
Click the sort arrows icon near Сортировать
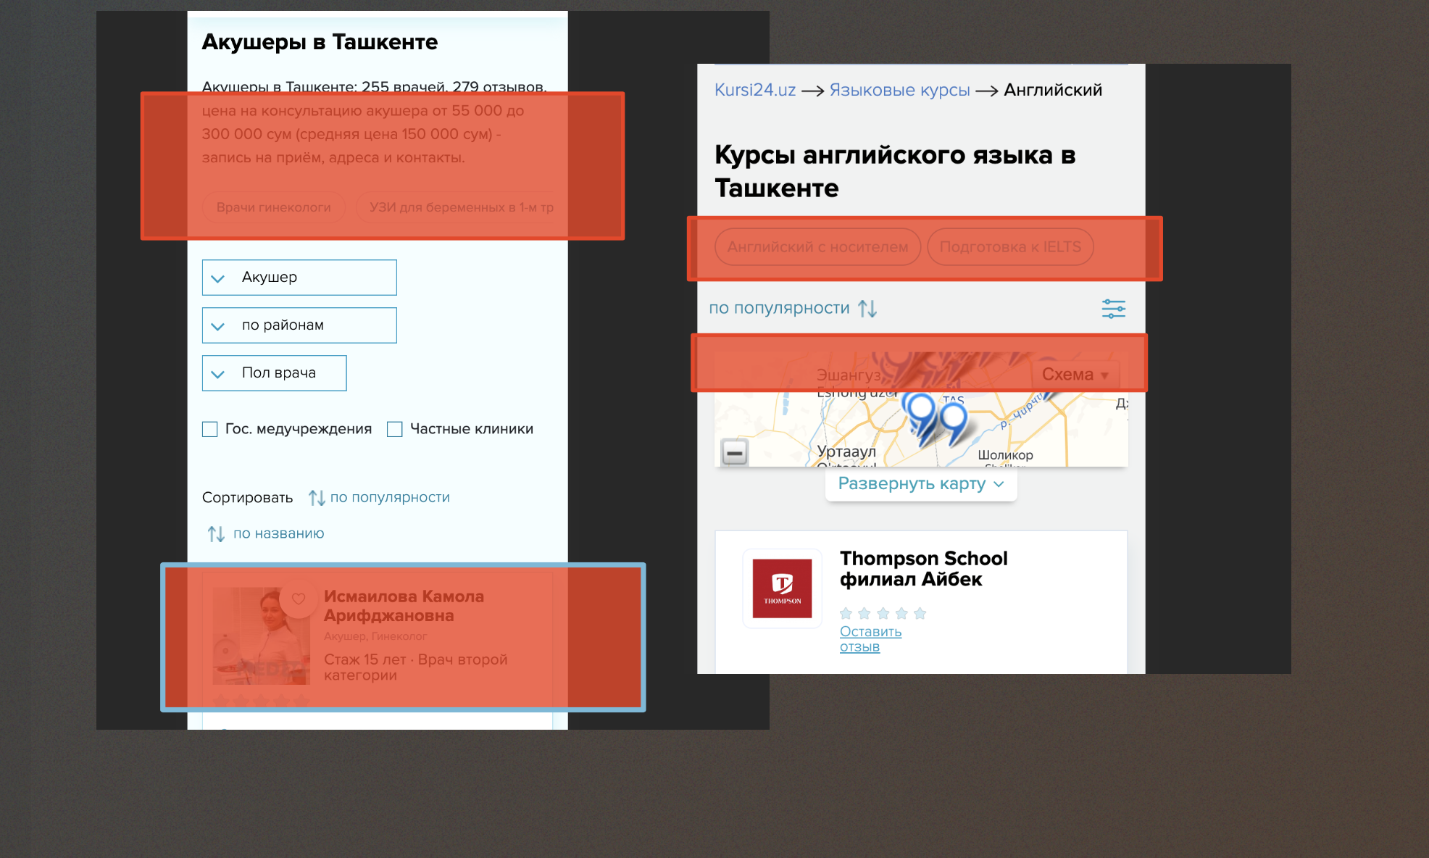317,498
